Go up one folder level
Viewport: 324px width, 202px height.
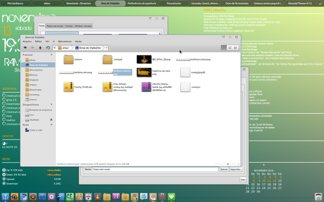(40, 47)
